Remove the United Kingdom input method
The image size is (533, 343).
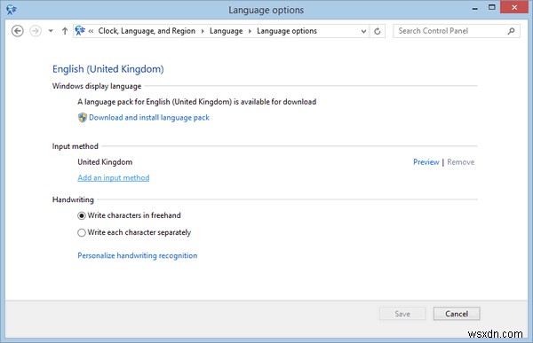(x=460, y=162)
